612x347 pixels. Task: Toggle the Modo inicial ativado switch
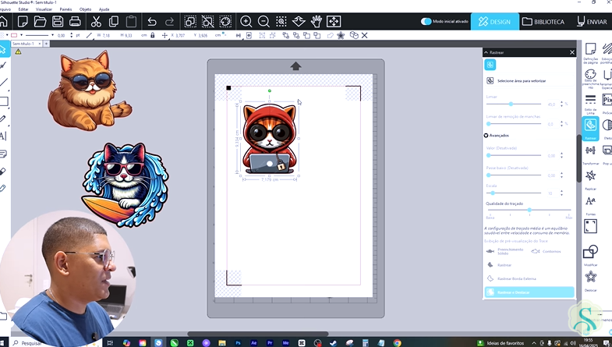[426, 22]
